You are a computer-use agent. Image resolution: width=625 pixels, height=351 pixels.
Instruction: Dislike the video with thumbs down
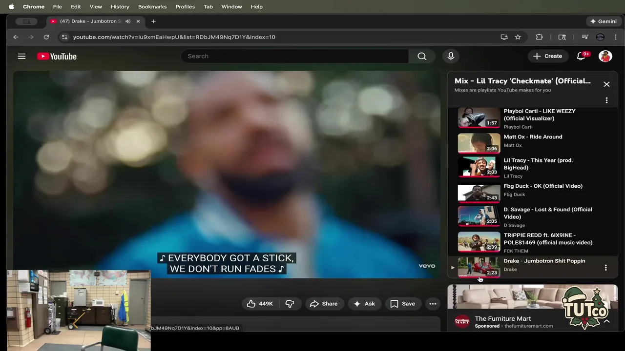pos(290,304)
